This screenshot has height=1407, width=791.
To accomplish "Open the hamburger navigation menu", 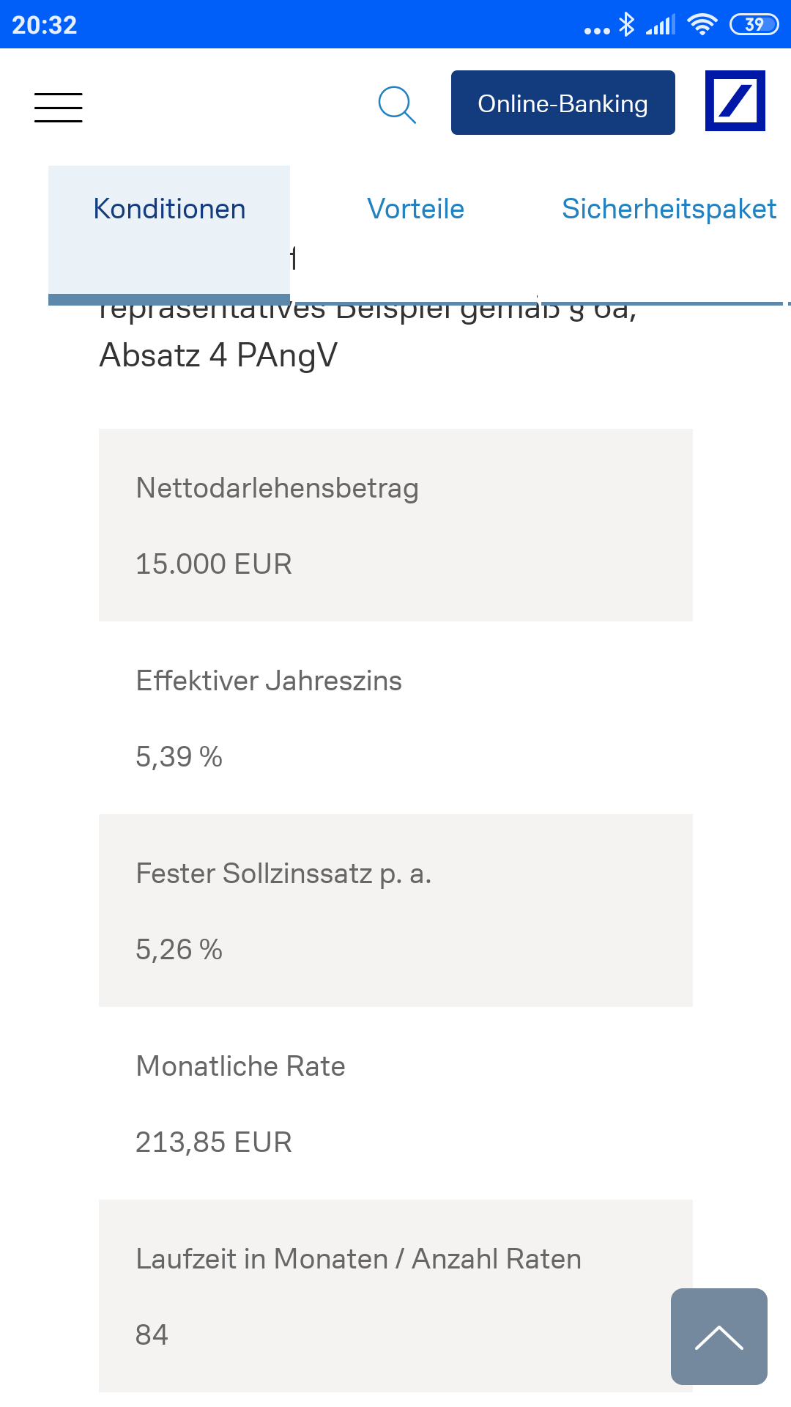I will click(x=59, y=107).
